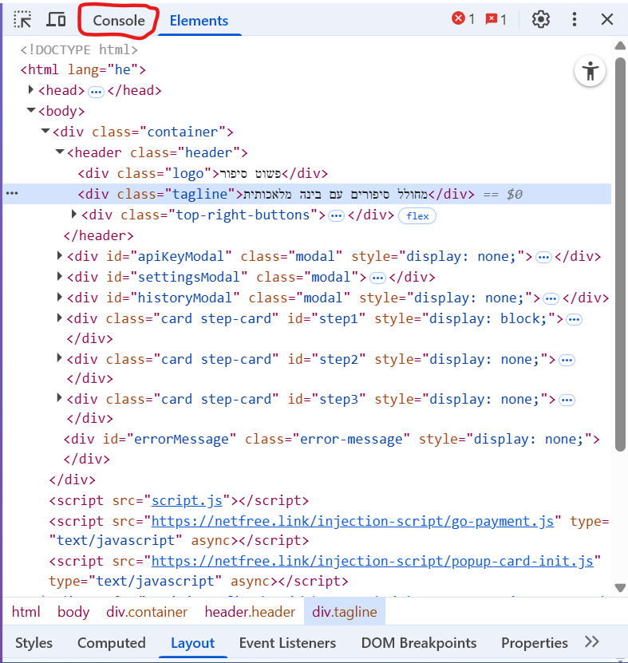628x663 pixels.
Task: Select the closing header tag row
Action: (x=98, y=235)
